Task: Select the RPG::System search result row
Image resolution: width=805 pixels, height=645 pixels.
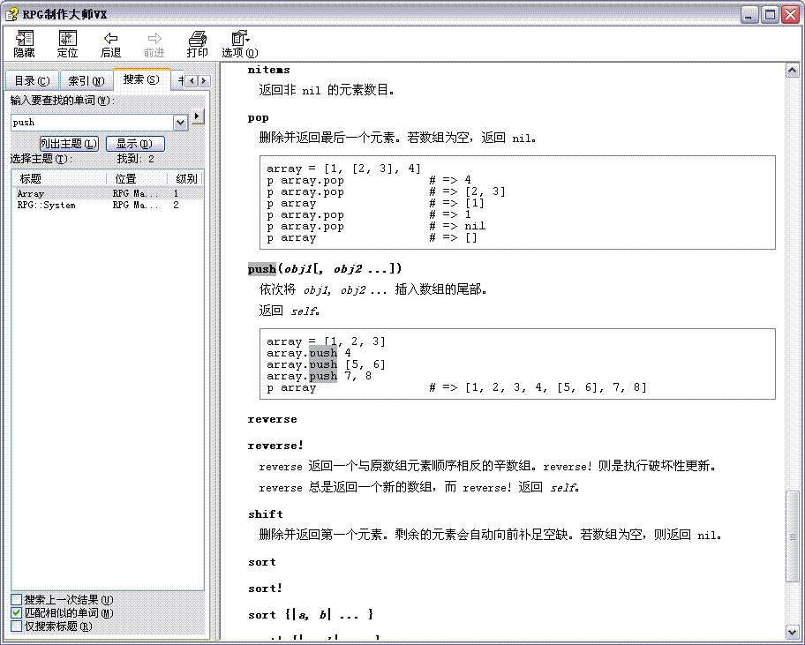Action: pyautogui.click(x=108, y=206)
